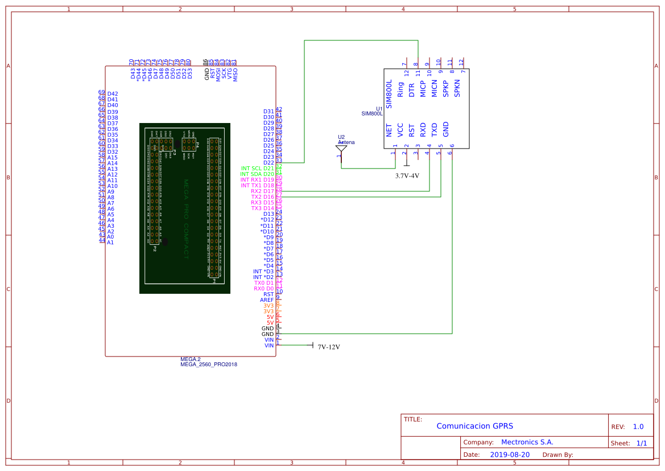Click the Sheet 1/1 value
This screenshot has width=665, height=471.
pyautogui.click(x=641, y=443)
